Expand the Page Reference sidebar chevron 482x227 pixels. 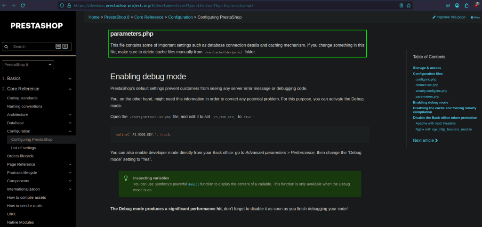70,164
